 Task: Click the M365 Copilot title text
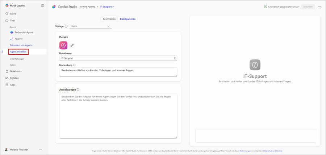click(x=17, y=5)
